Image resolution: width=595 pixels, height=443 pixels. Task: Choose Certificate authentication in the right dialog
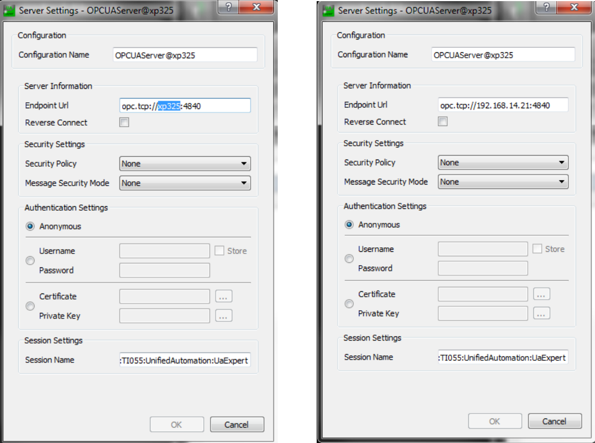click(x=349, y=303)
